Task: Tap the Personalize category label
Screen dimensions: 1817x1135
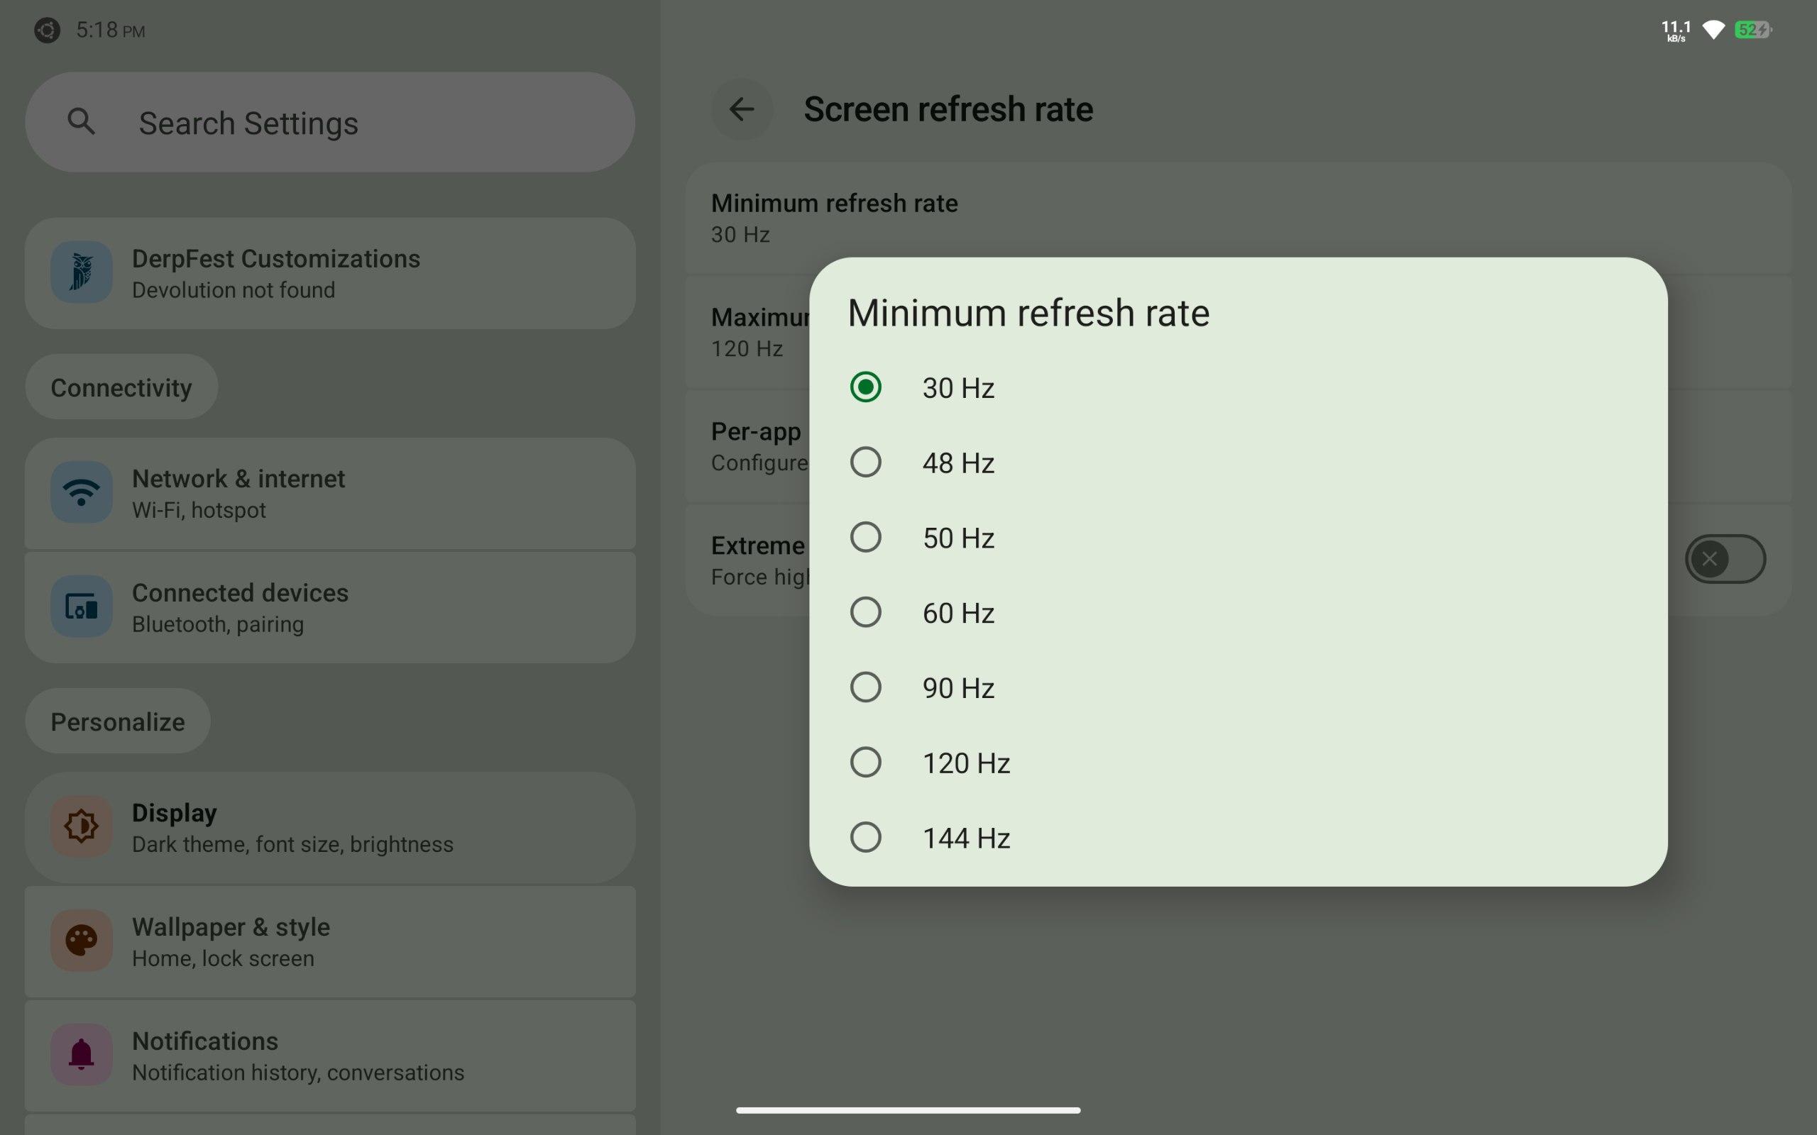Action: point(118,721)
